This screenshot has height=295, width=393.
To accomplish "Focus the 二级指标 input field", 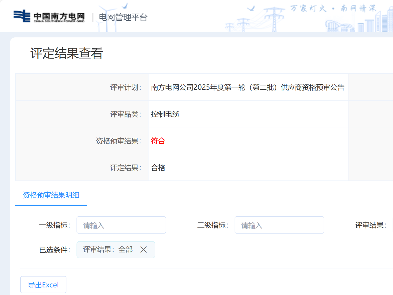I will click(x=279, y=225).
